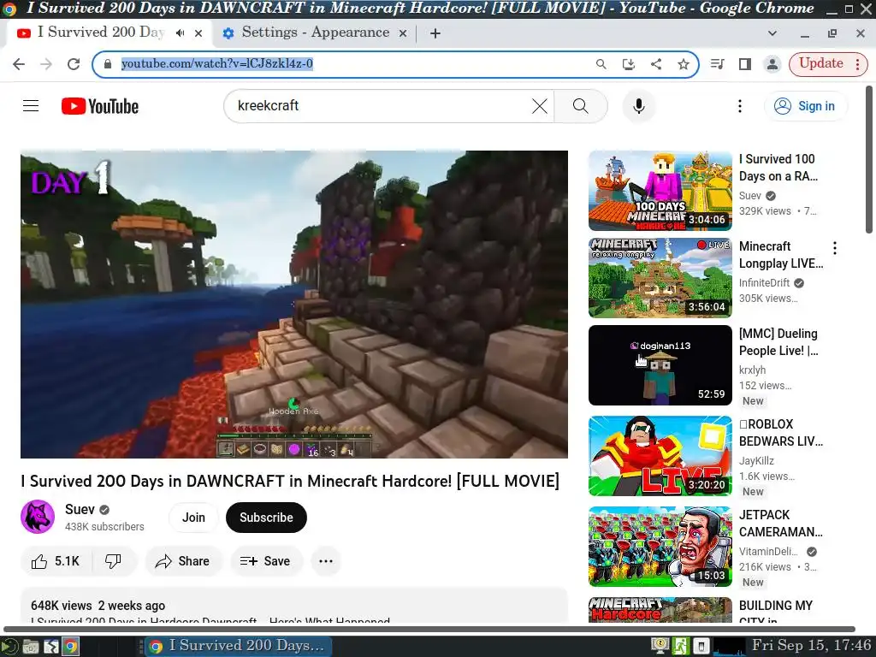
Task: Click the video player
Action: 294,305
